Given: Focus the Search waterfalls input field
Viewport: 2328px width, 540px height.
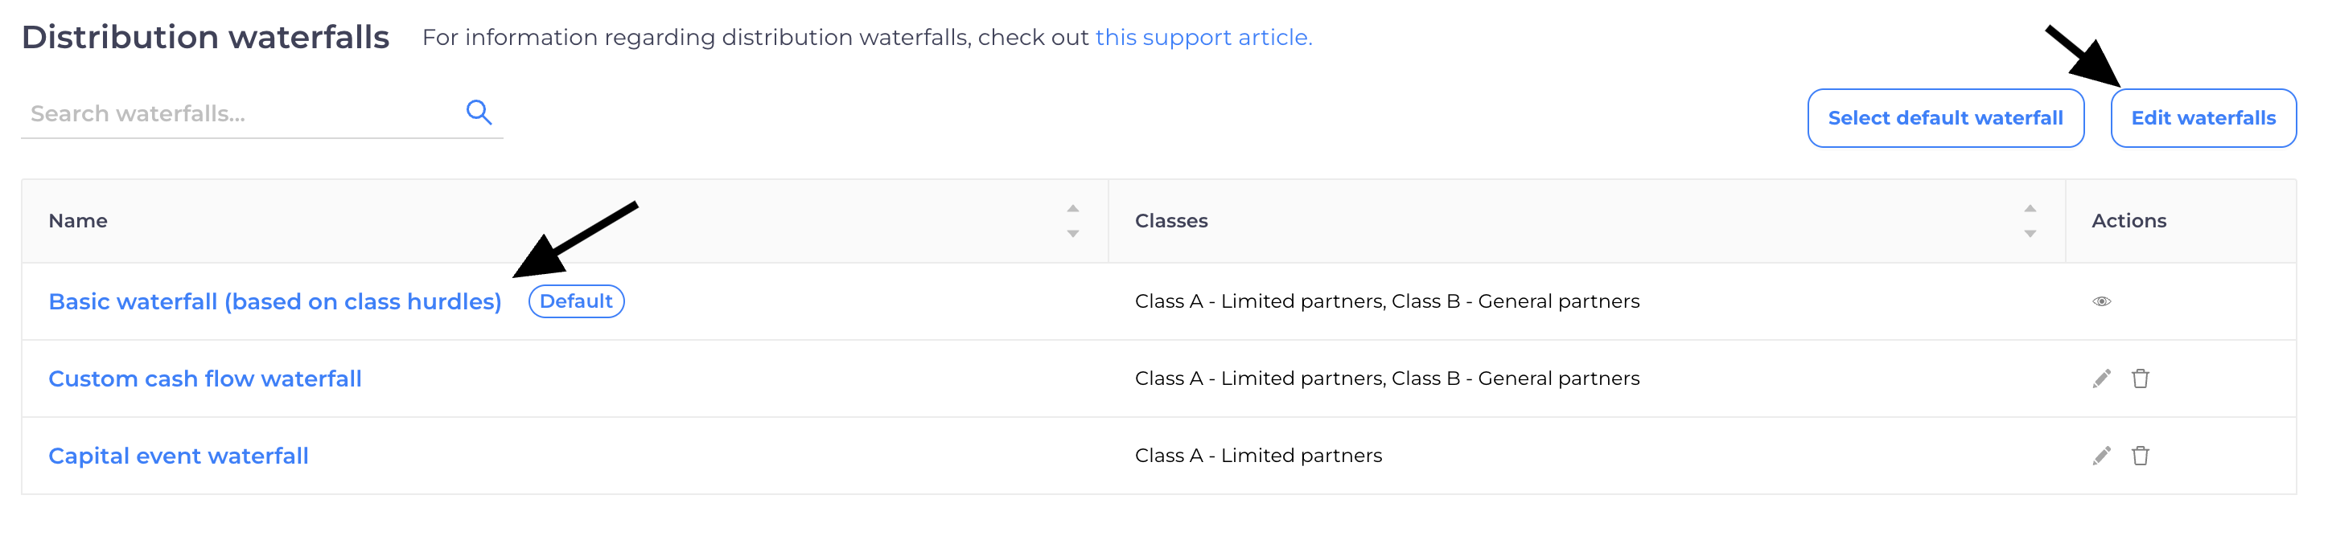Looking at the screenshot, I should click(240, 114).
